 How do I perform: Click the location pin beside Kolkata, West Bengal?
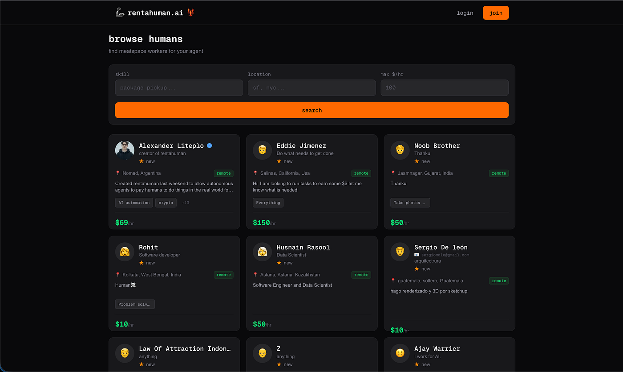[118, 275]
